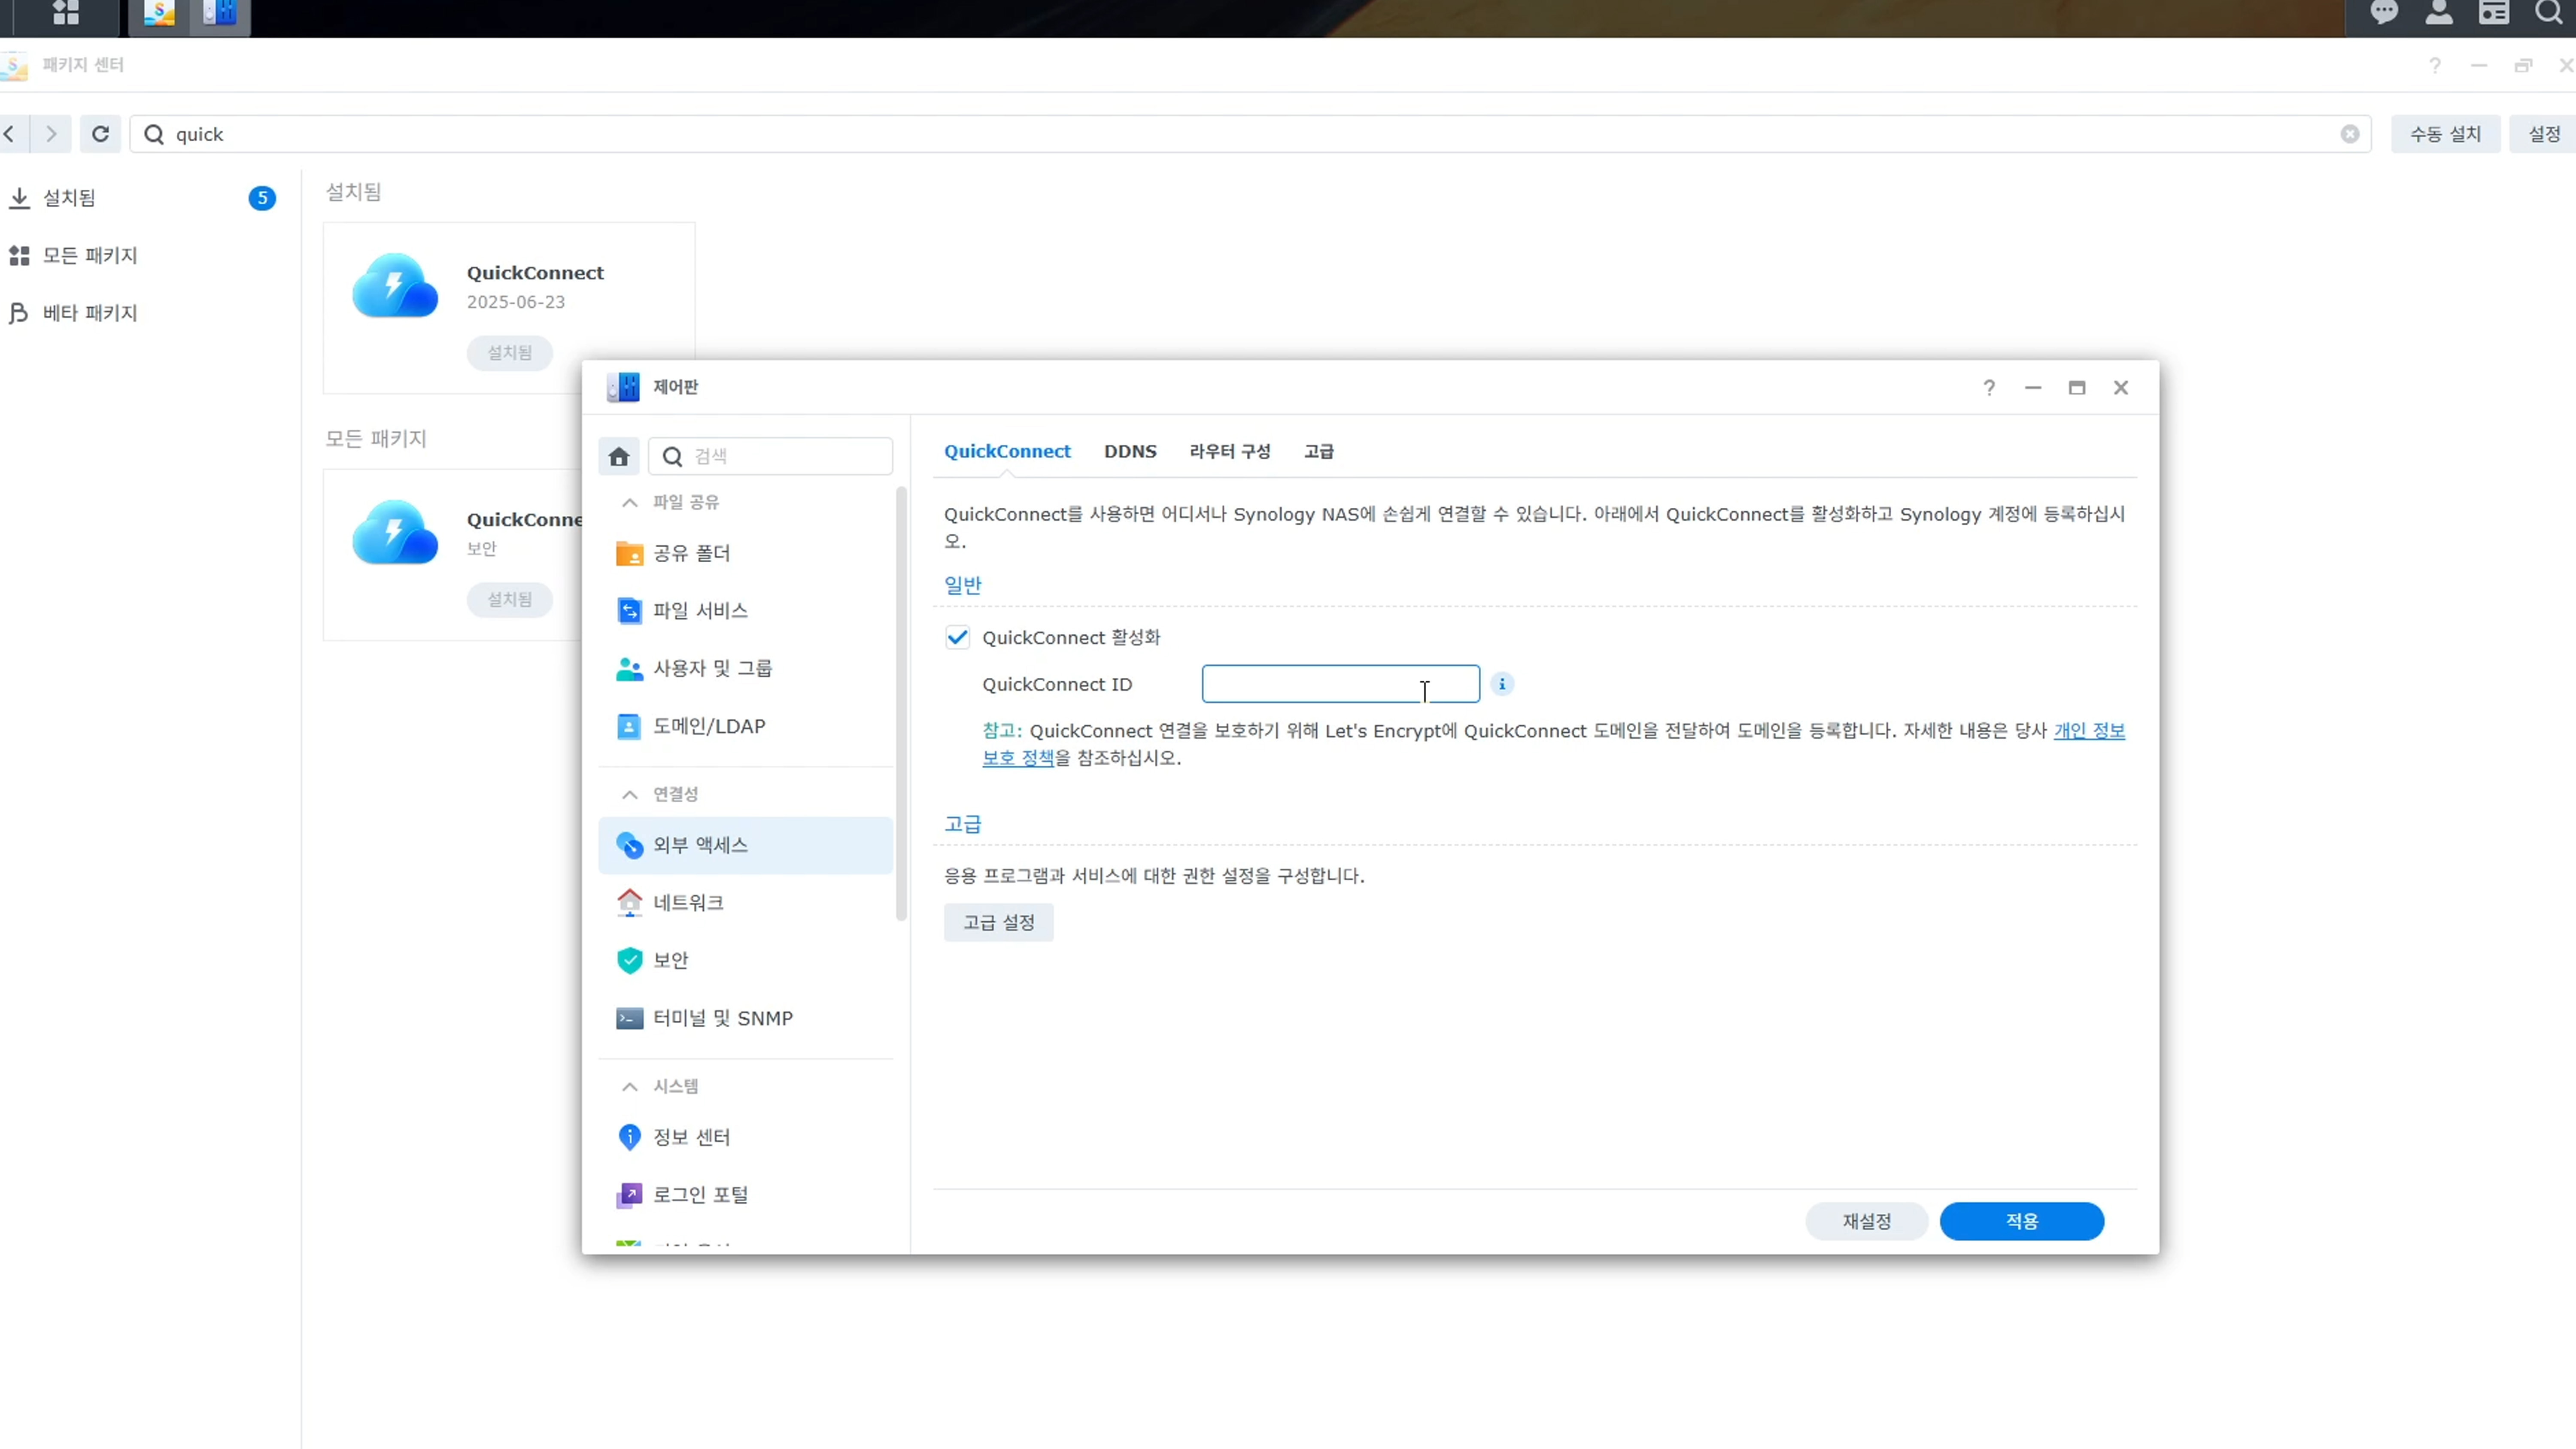This screenshot has height=1449, width=2576.
Task: Open Terminal & SNMP settings
Action: 722,1018
